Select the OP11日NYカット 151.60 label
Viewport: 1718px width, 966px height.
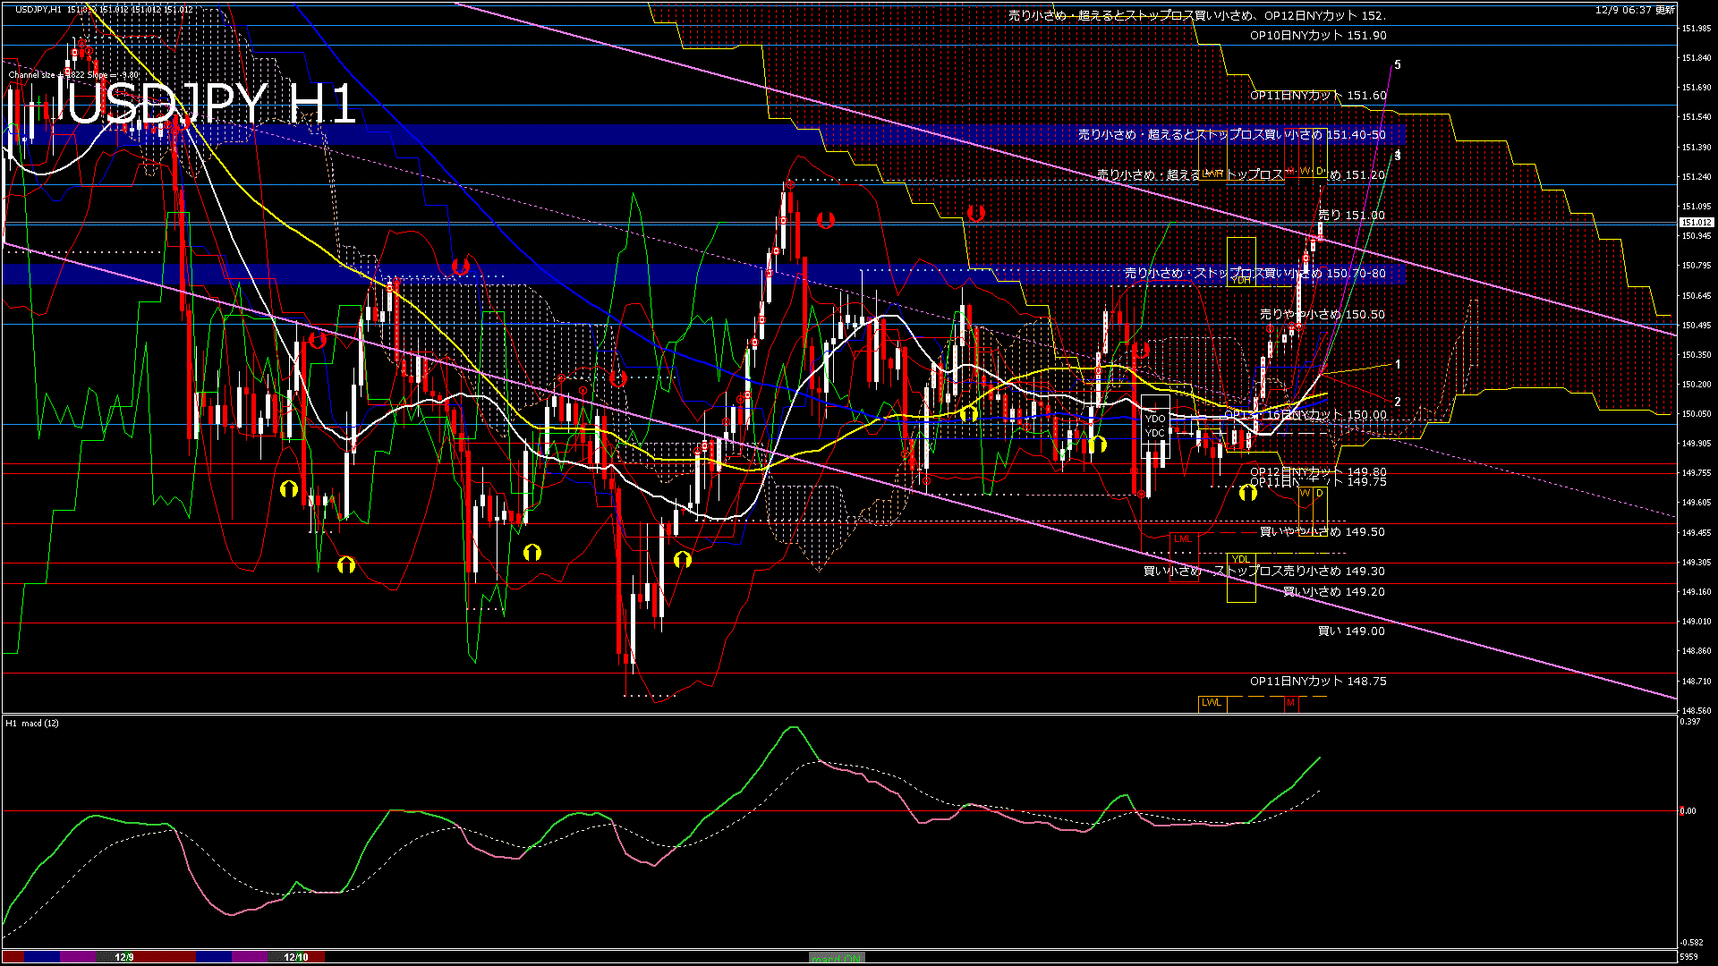tap(1318, 96)
